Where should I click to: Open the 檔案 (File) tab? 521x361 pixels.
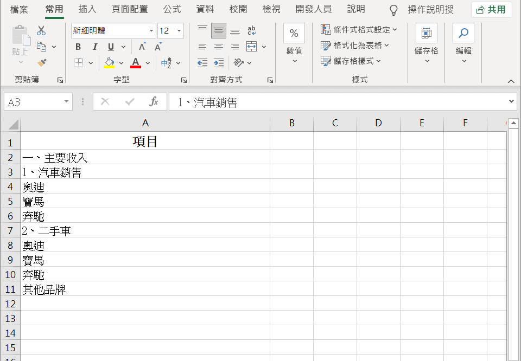(20, 10)
